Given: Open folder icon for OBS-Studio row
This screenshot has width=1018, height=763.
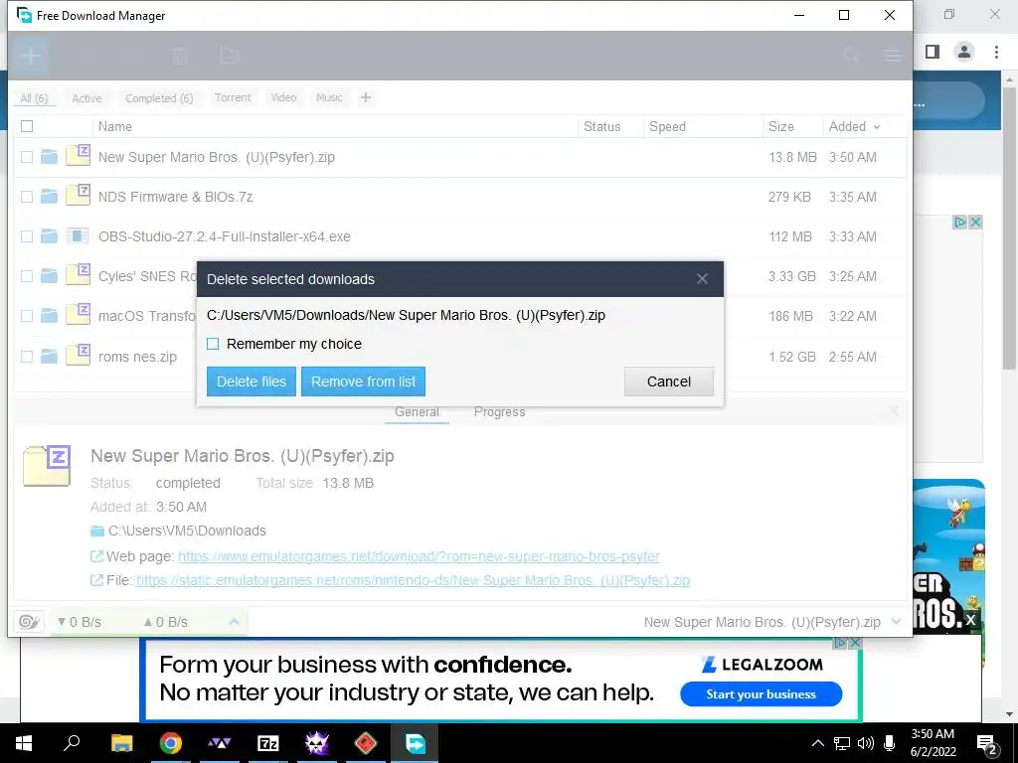Looking at the screenshot, I should point(50,236).
